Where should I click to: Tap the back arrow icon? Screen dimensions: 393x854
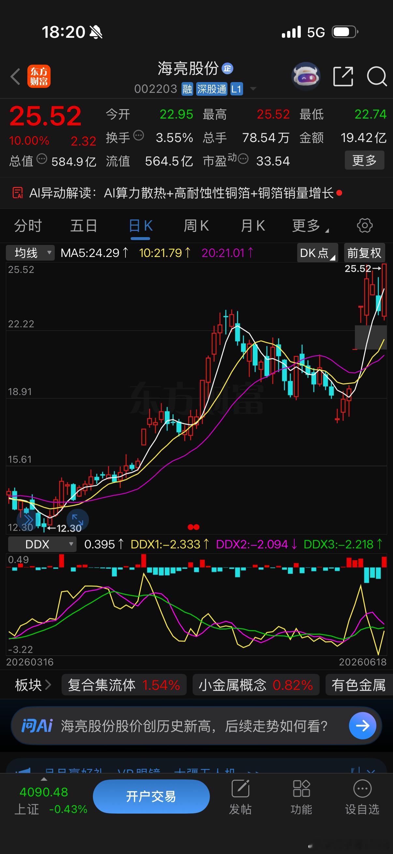coord(15,77)
